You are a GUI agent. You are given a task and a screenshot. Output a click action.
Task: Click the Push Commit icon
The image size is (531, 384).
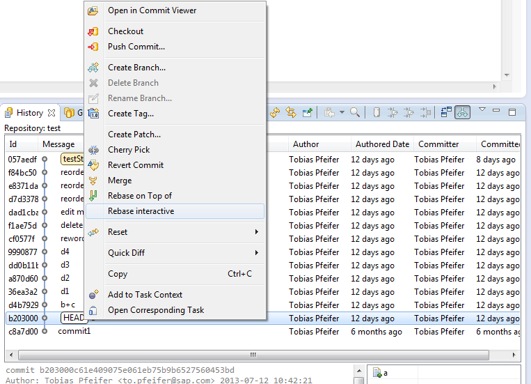click(93, 47)
